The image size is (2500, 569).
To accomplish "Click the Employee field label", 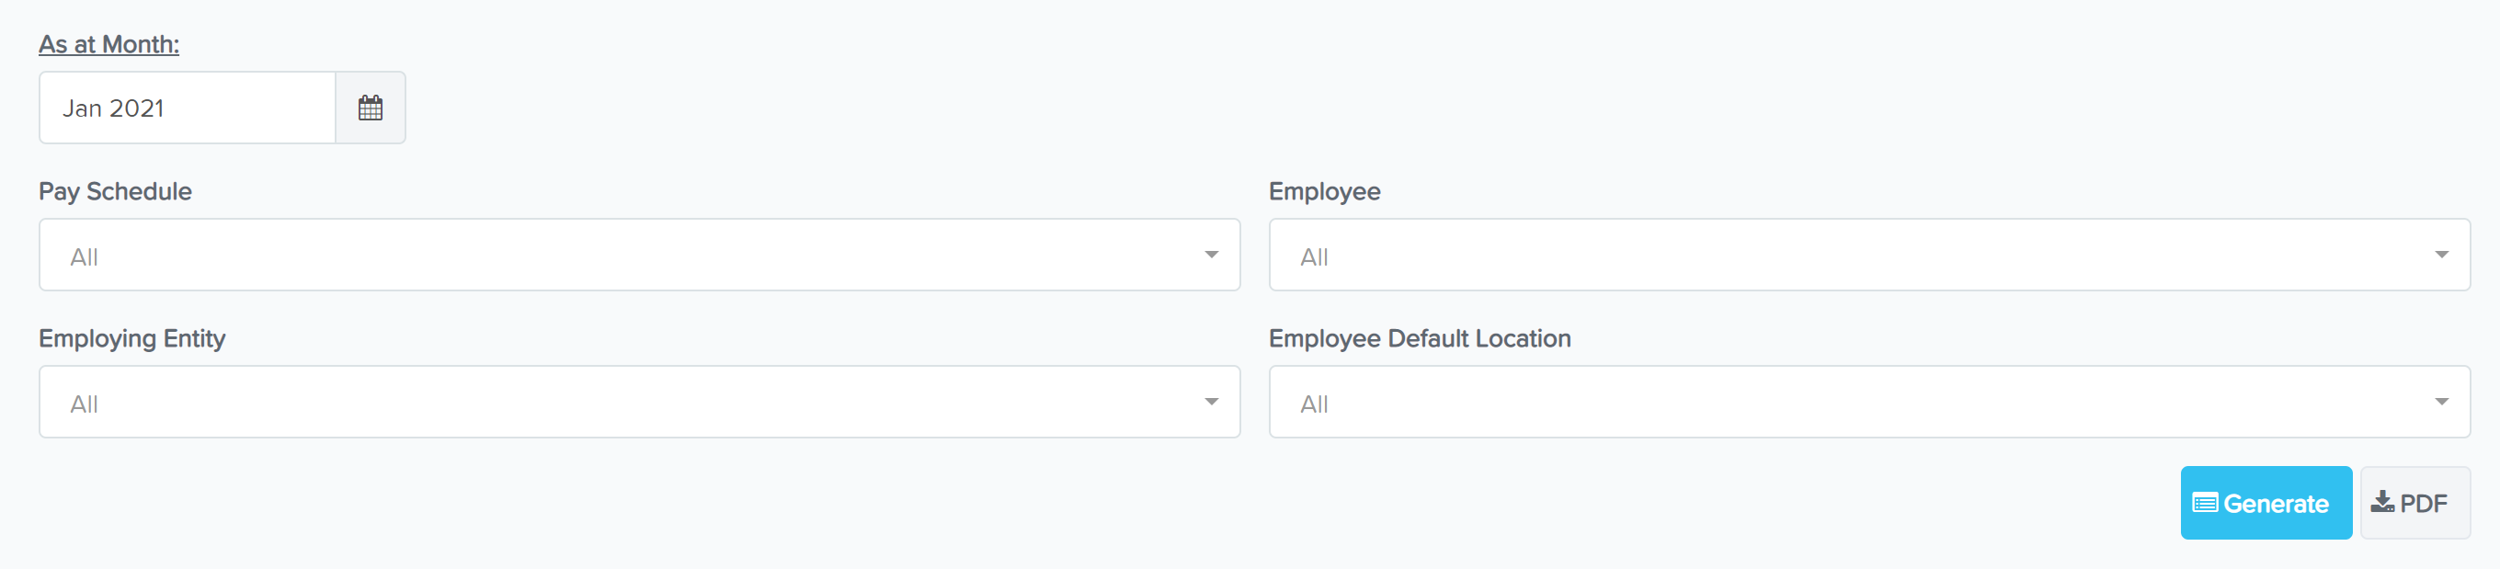I will pyautogui.click(x=1324, y=191).
